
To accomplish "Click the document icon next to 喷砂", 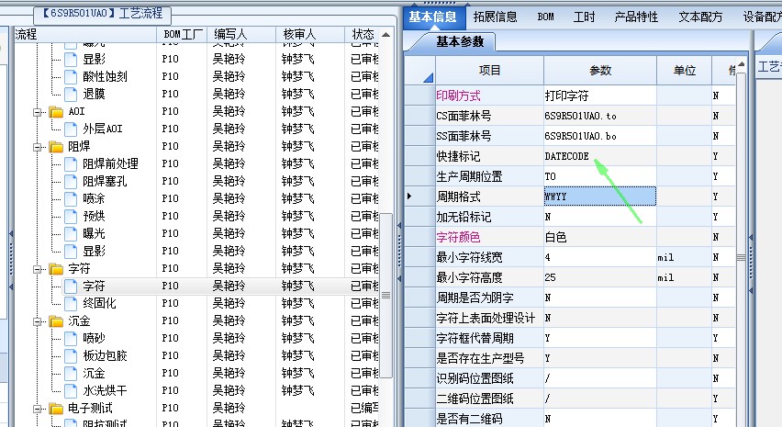I will click(x=71, y=338).
